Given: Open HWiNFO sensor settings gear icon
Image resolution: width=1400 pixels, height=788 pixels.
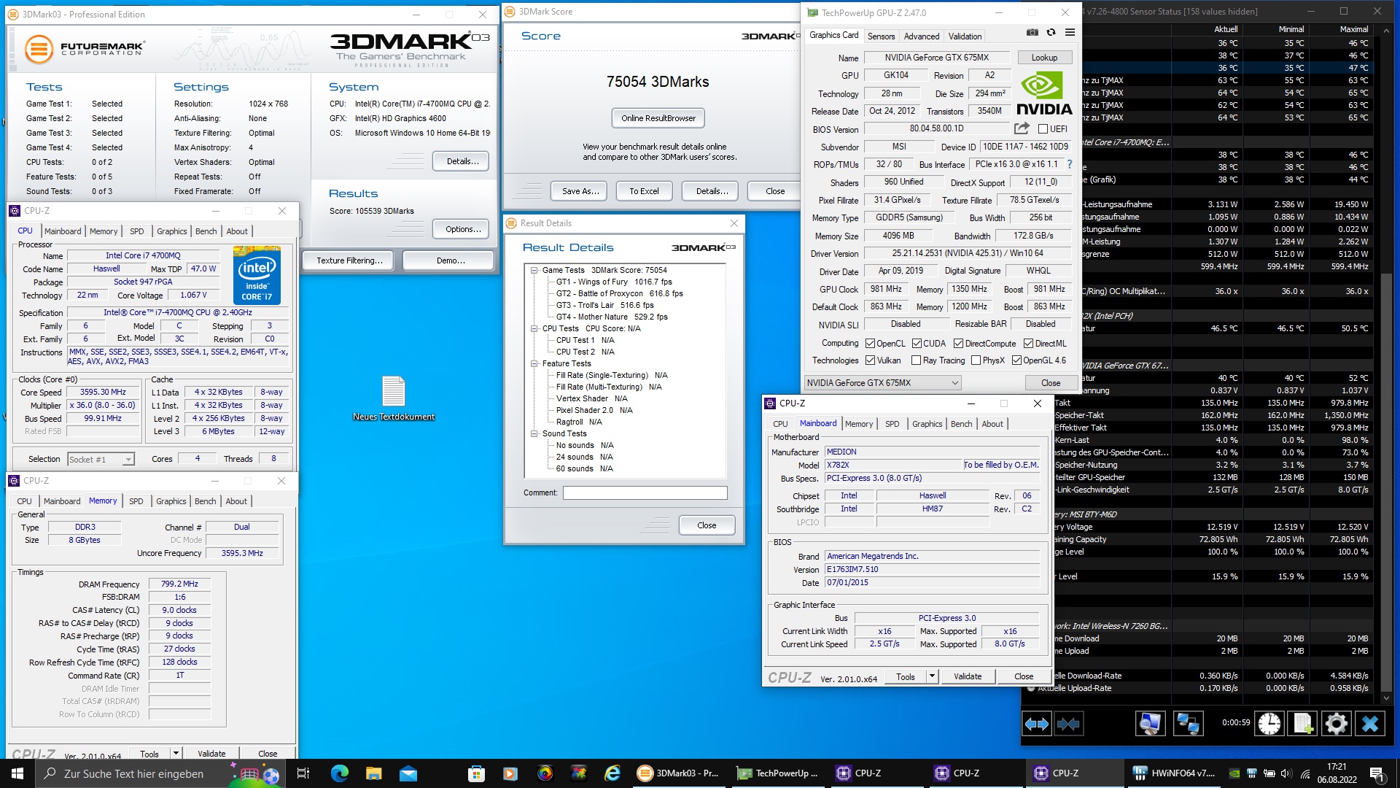Looking at the screenshot, I should click(1337, 724).
